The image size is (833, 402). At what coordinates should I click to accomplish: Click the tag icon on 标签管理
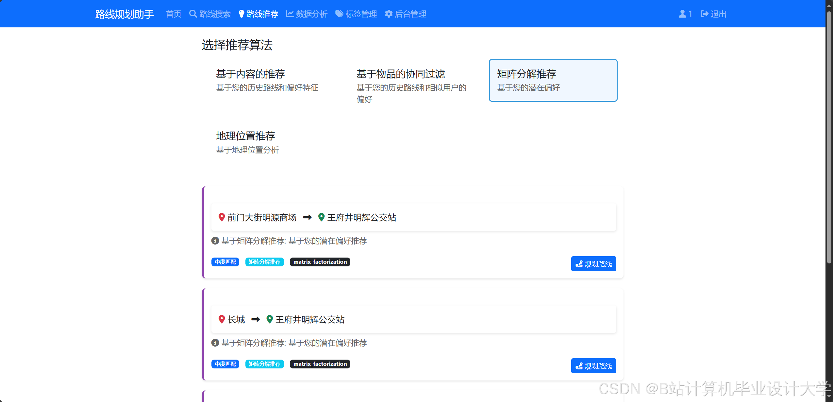[338, 14]
